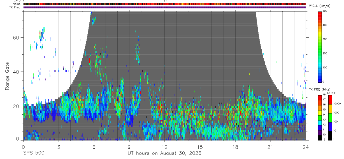
Task: Click the UT hours on August 30 title
Action: pos(164,153)
